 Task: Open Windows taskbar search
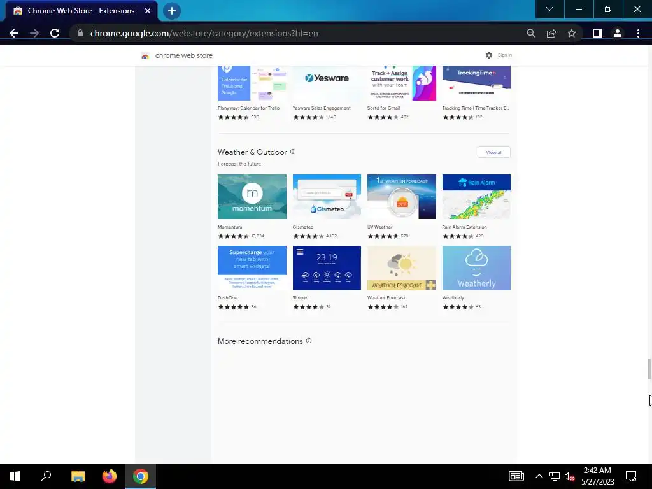click(x=46, y=476)
